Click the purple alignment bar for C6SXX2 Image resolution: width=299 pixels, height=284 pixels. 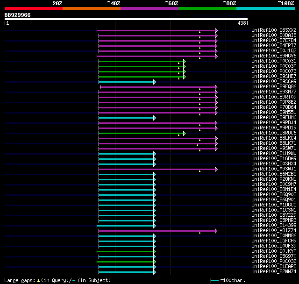click(156, 30)
